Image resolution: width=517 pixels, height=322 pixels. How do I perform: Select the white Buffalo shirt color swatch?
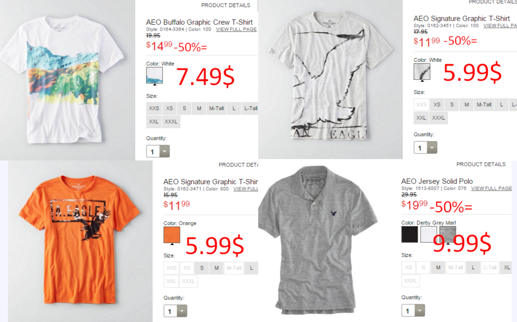[154, 75]
